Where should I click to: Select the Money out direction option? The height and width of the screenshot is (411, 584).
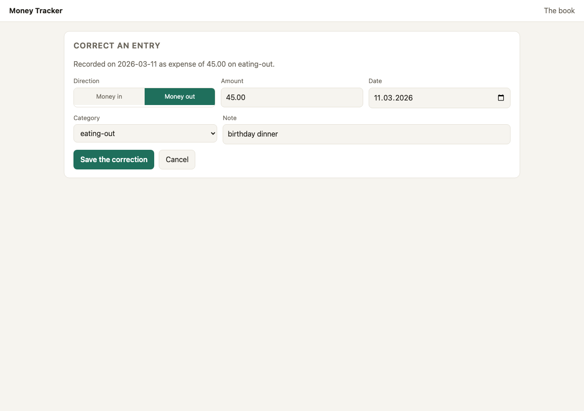[180, 96]
